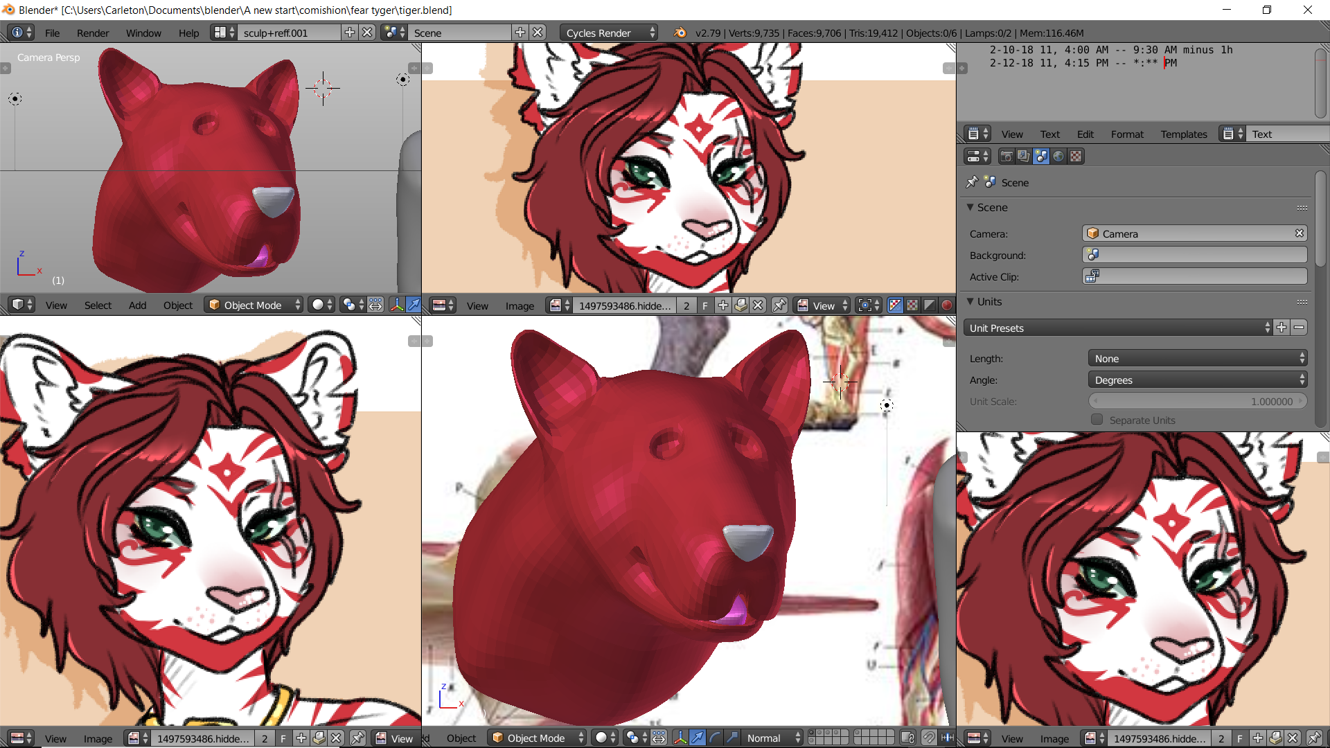The image size is (1330, 748).
Task: Open the Texture properties checker icon
Action: pyautogui.click(x=1076, y=157)
